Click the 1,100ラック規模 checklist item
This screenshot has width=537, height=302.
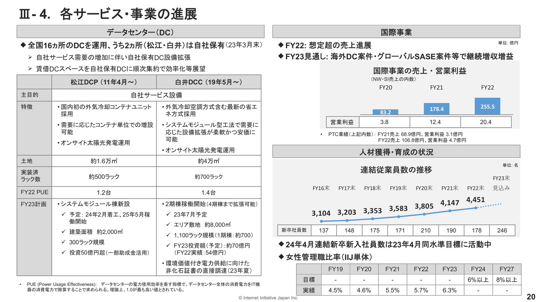coord(210,235)
